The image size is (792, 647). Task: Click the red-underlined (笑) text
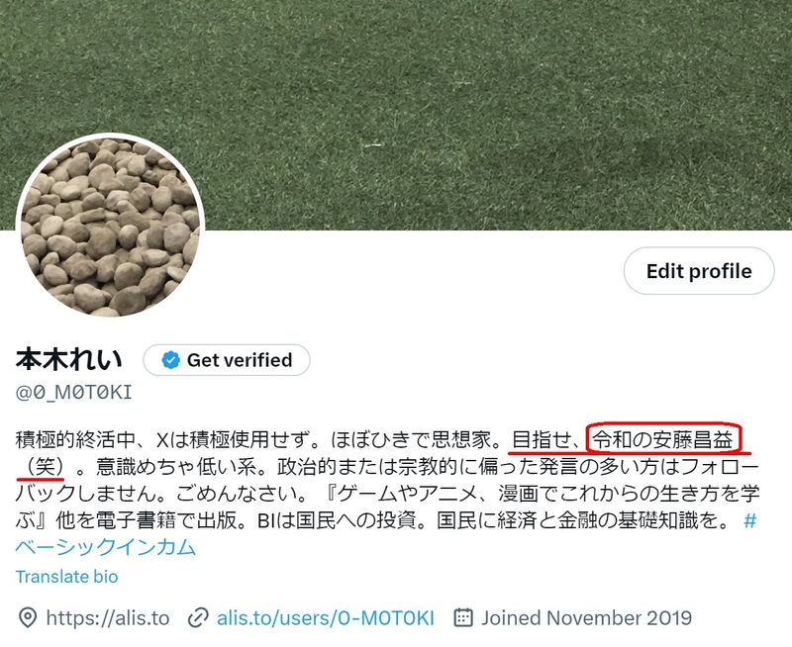[x=45, y=466]
